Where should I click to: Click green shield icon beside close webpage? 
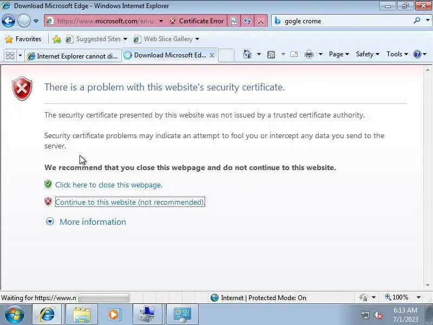48,184
